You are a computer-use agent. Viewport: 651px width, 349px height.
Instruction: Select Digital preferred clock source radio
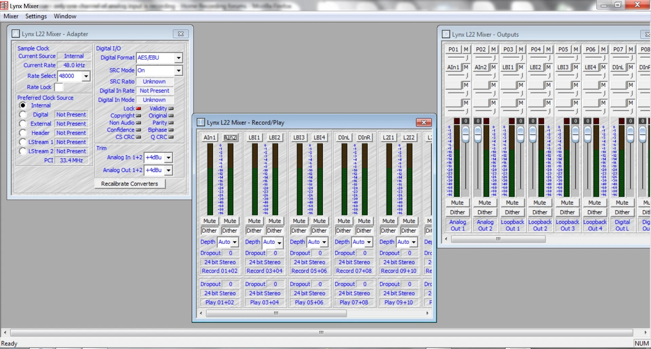(23, 115)
